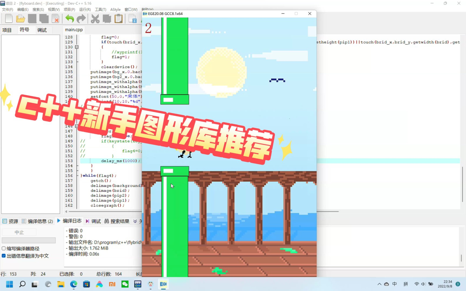Switch to the 调试 side tab
Screen dimensions: 466x291
click(42, 30)
